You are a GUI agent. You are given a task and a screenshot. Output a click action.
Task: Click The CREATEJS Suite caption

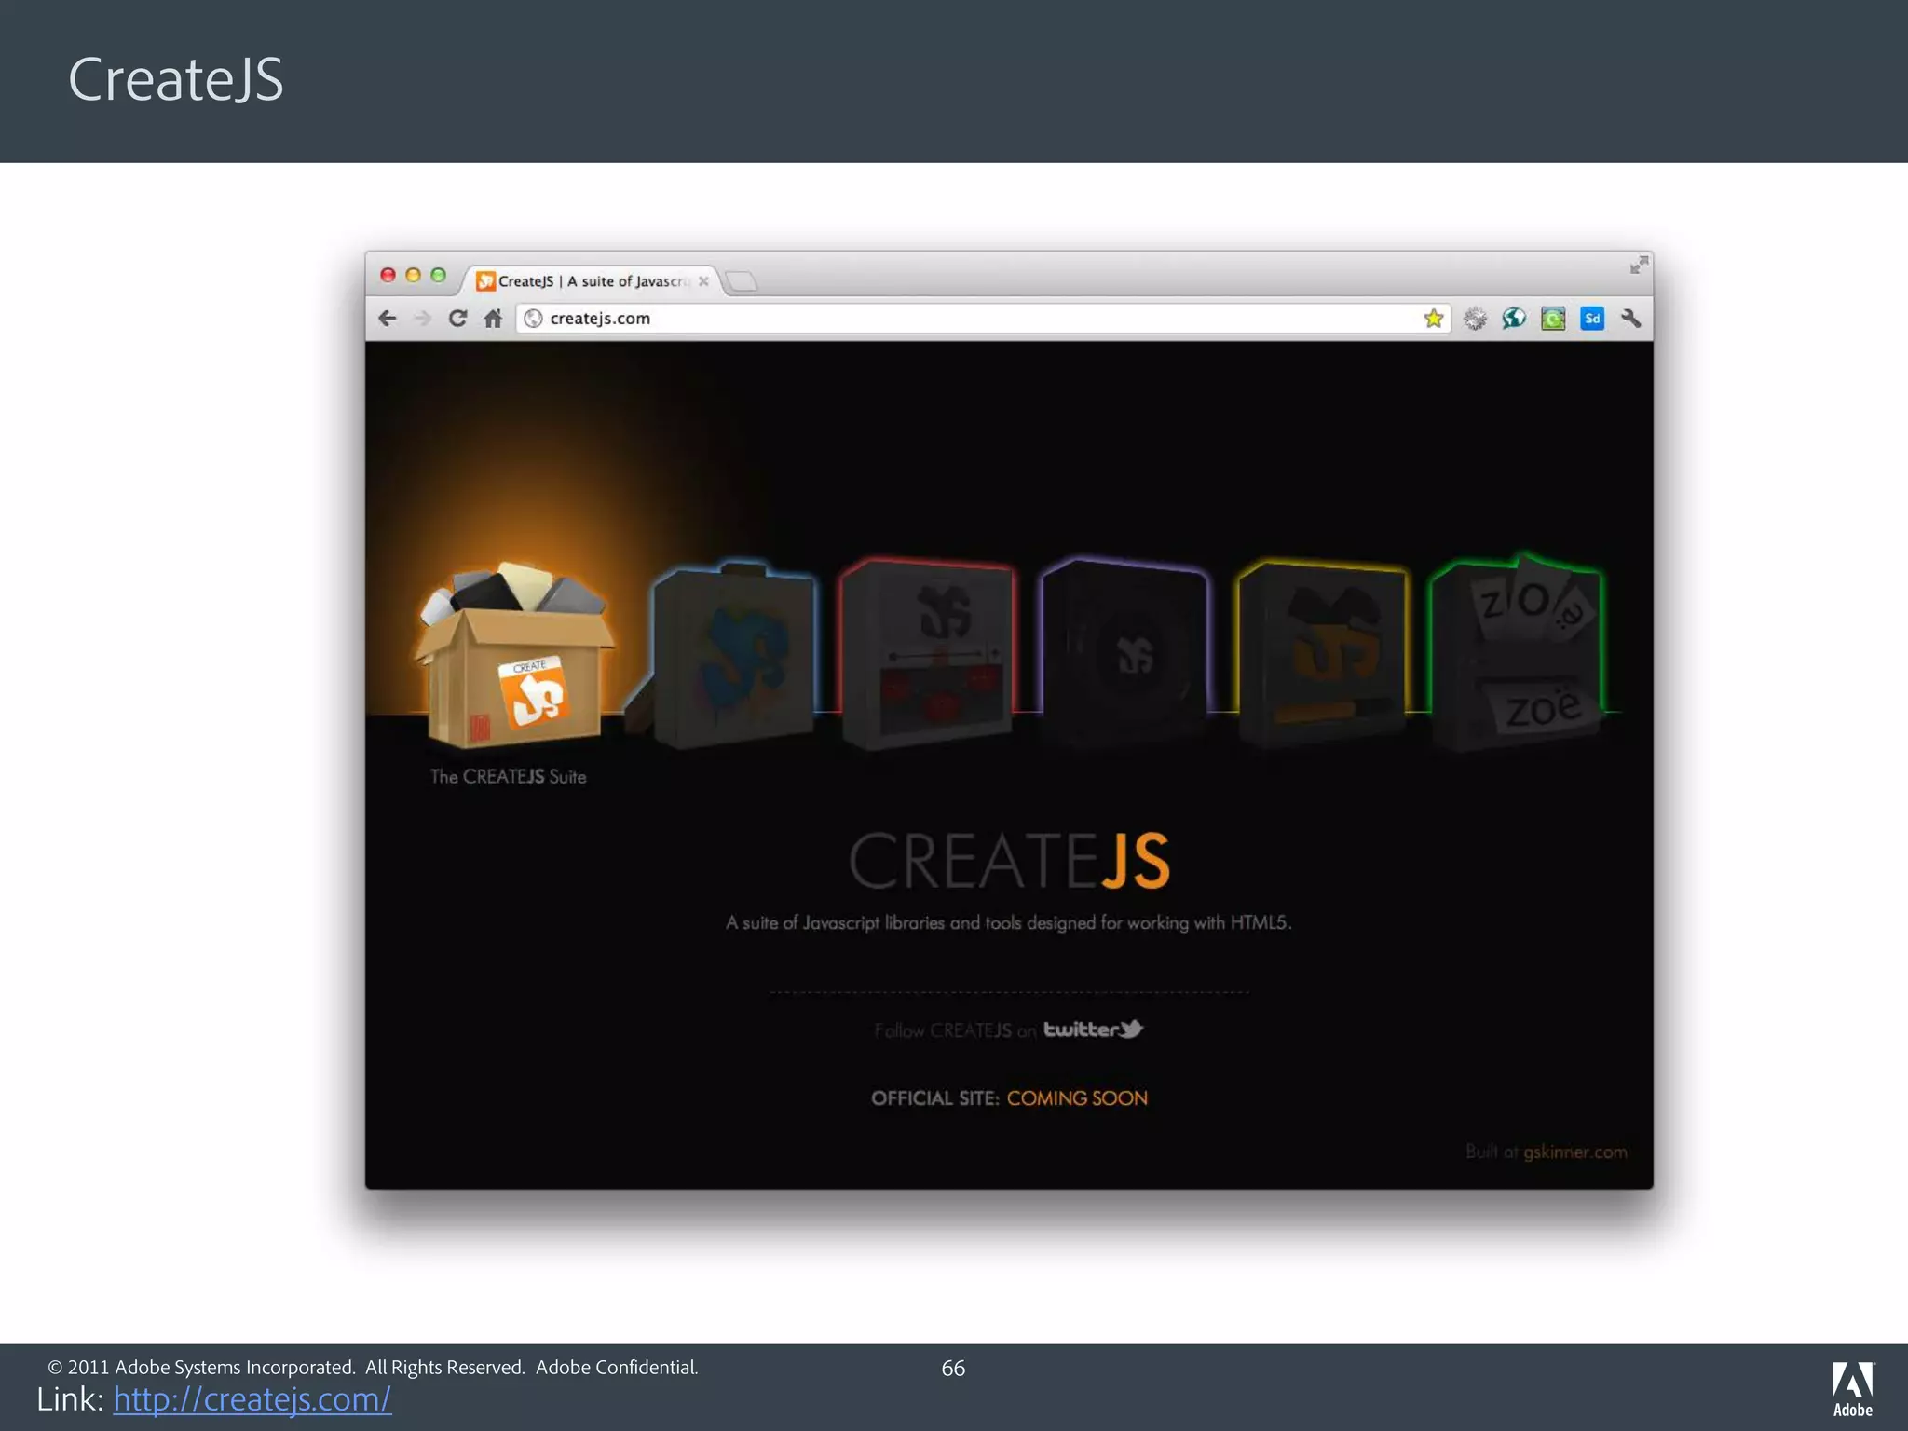point(508,777)
